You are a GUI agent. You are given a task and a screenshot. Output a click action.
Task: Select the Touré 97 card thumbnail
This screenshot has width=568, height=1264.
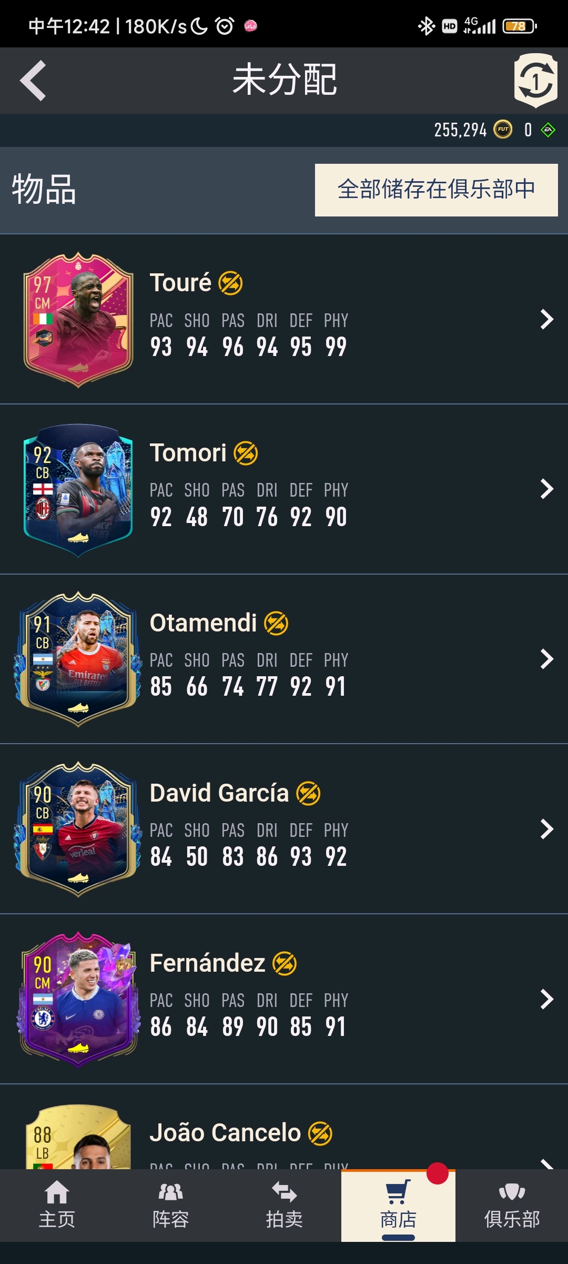tap(78, 320)
